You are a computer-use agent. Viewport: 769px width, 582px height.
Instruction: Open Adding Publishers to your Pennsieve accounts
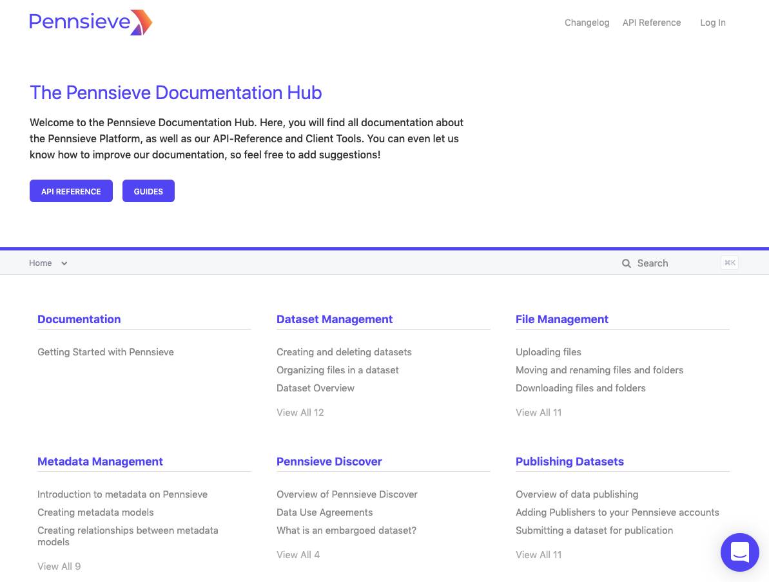point(617,512)
